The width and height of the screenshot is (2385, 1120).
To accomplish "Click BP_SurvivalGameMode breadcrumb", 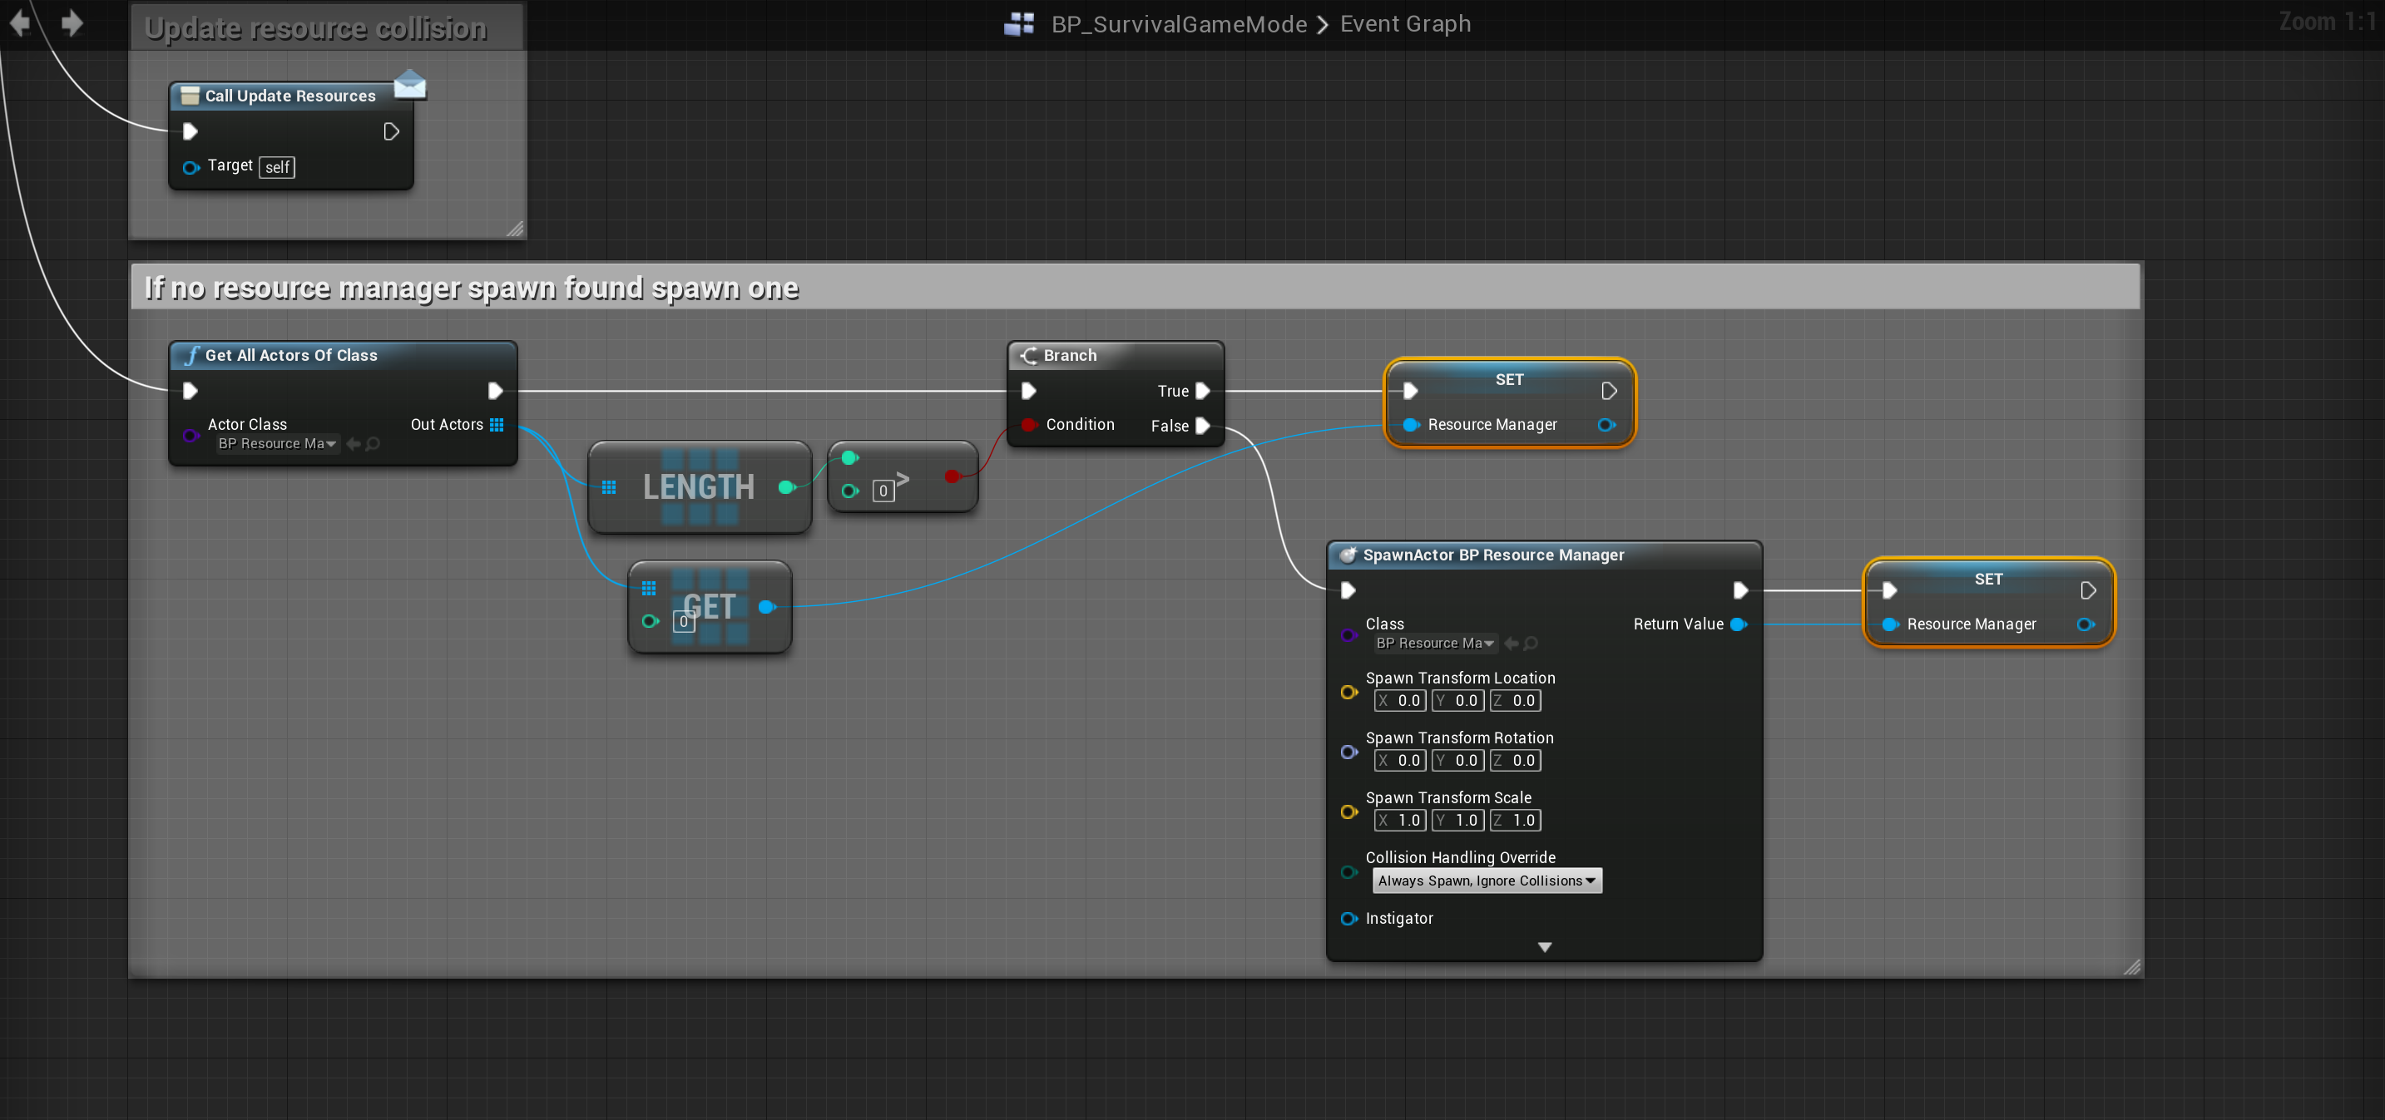I will [1179, 24].
